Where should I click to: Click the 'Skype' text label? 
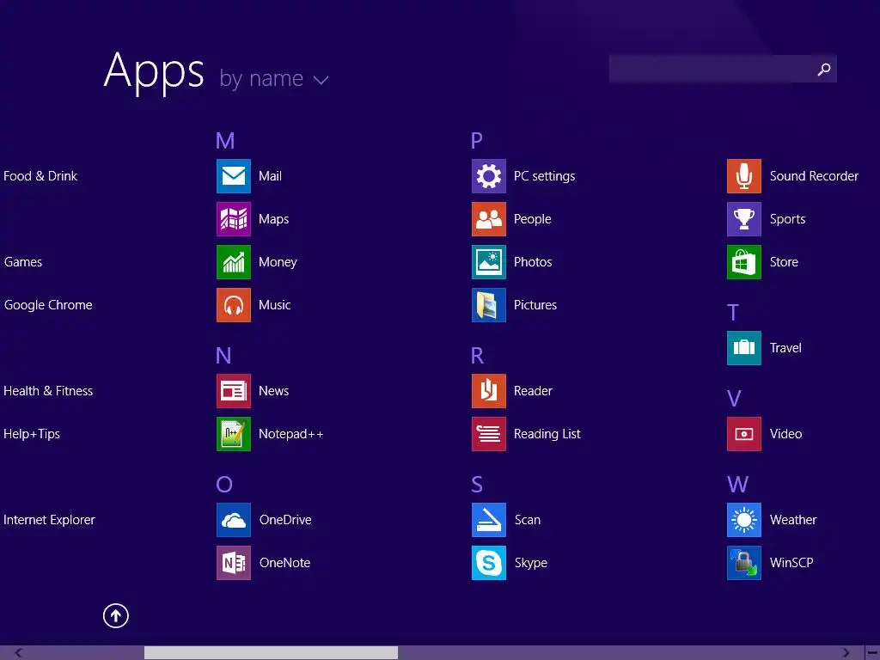531,563
